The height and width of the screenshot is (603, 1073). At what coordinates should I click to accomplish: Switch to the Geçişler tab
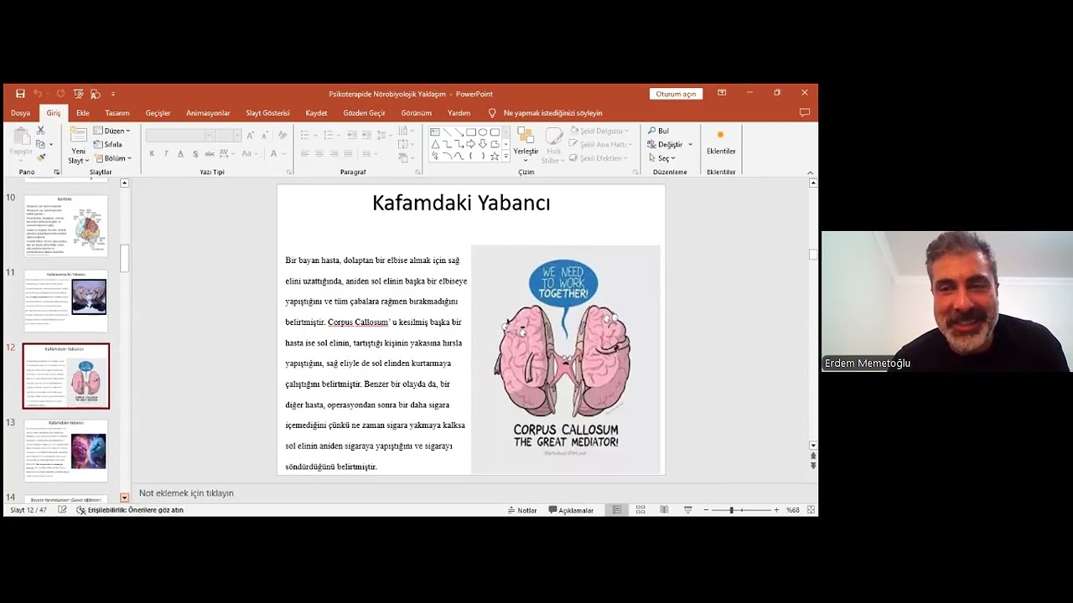[x=158, y=113]
